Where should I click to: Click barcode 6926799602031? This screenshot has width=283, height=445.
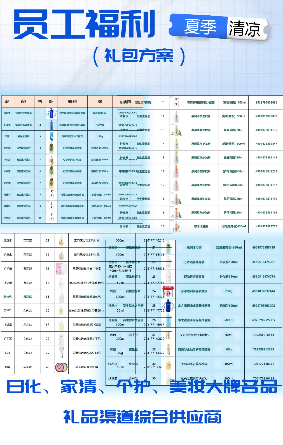pyautogui.click(x=266, y=103)
